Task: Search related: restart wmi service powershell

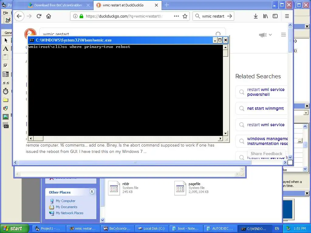Action: [261, 92]
